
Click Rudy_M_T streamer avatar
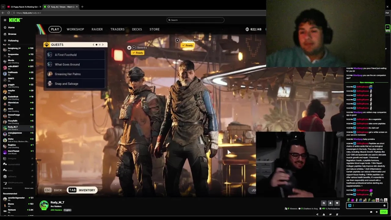click(44, 205)
